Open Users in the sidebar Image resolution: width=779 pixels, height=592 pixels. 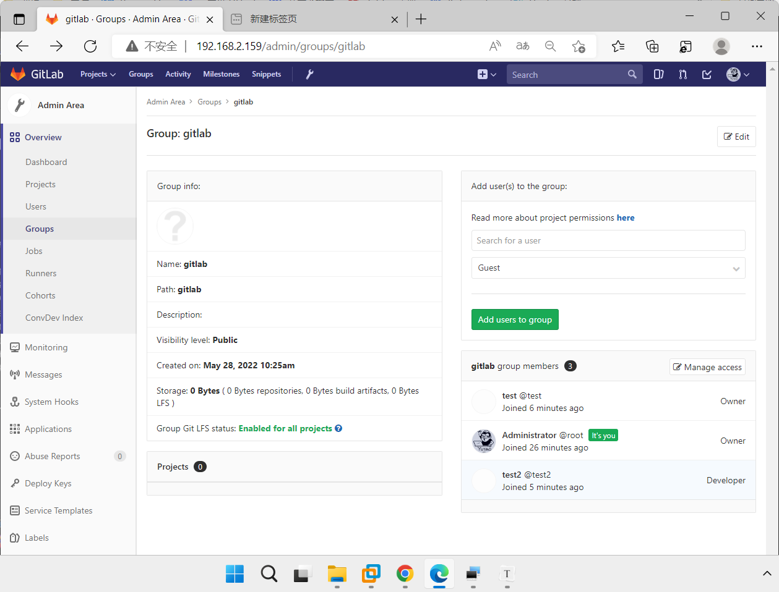tap(36, 206)
